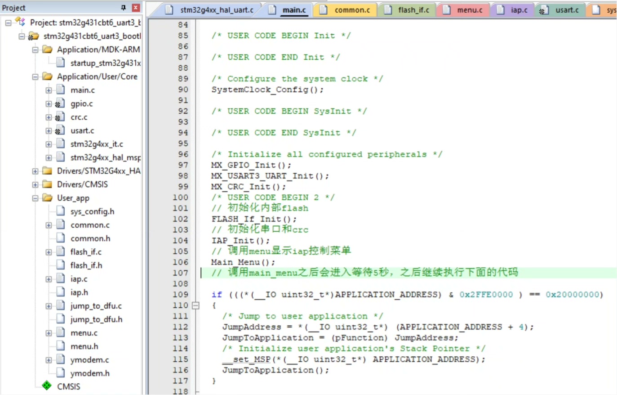
Task: Click the ymodem.h file icon
Action: tap(61, 373)
